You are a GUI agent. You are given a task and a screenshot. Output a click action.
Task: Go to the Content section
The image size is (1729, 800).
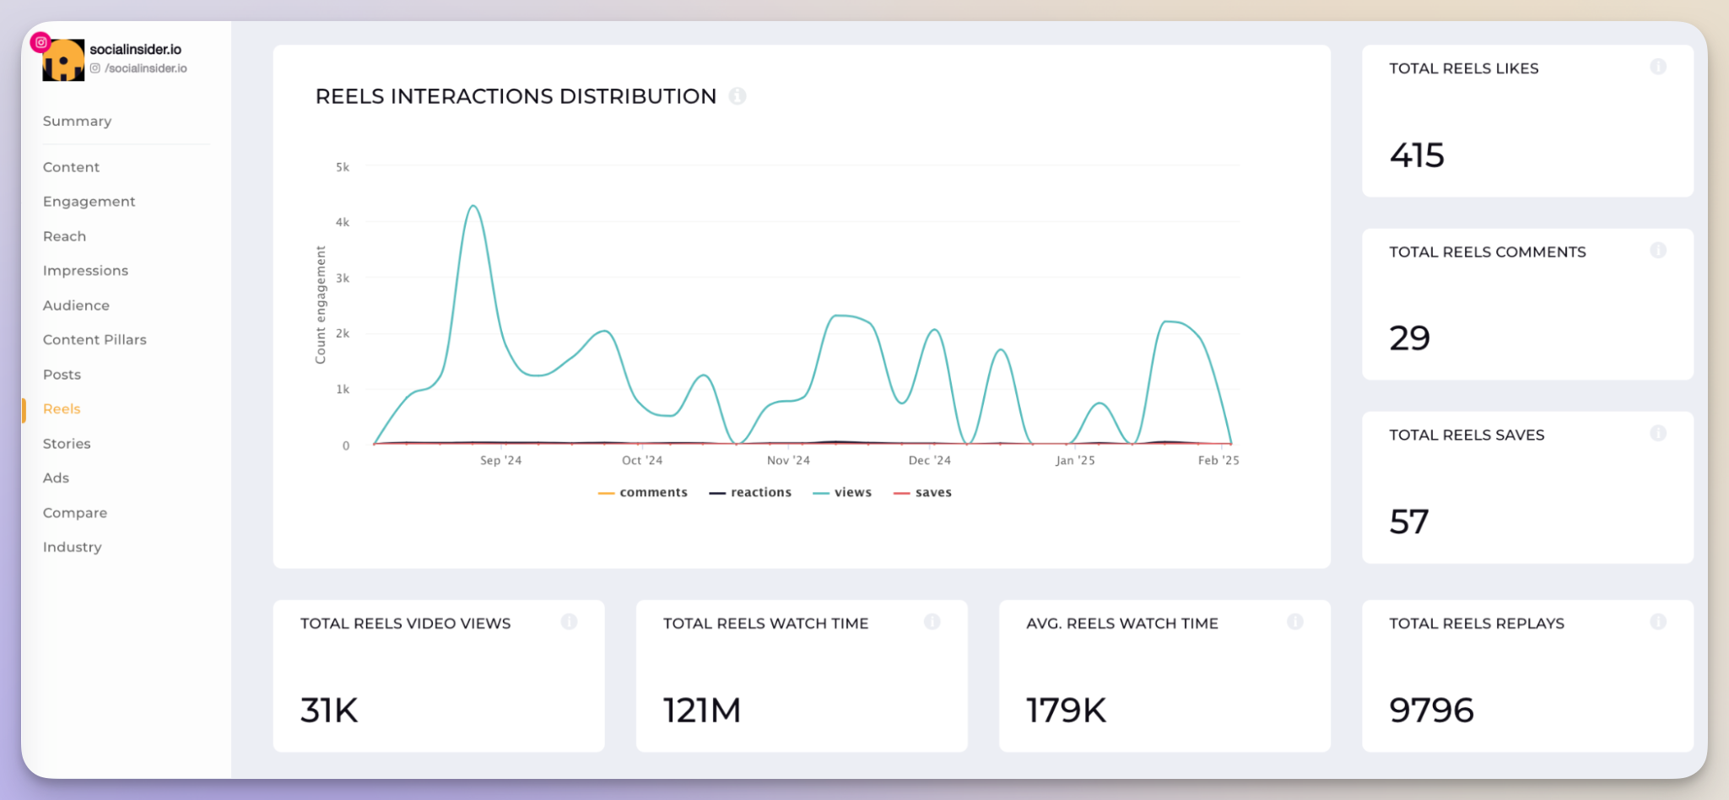(x=71, y=167)
